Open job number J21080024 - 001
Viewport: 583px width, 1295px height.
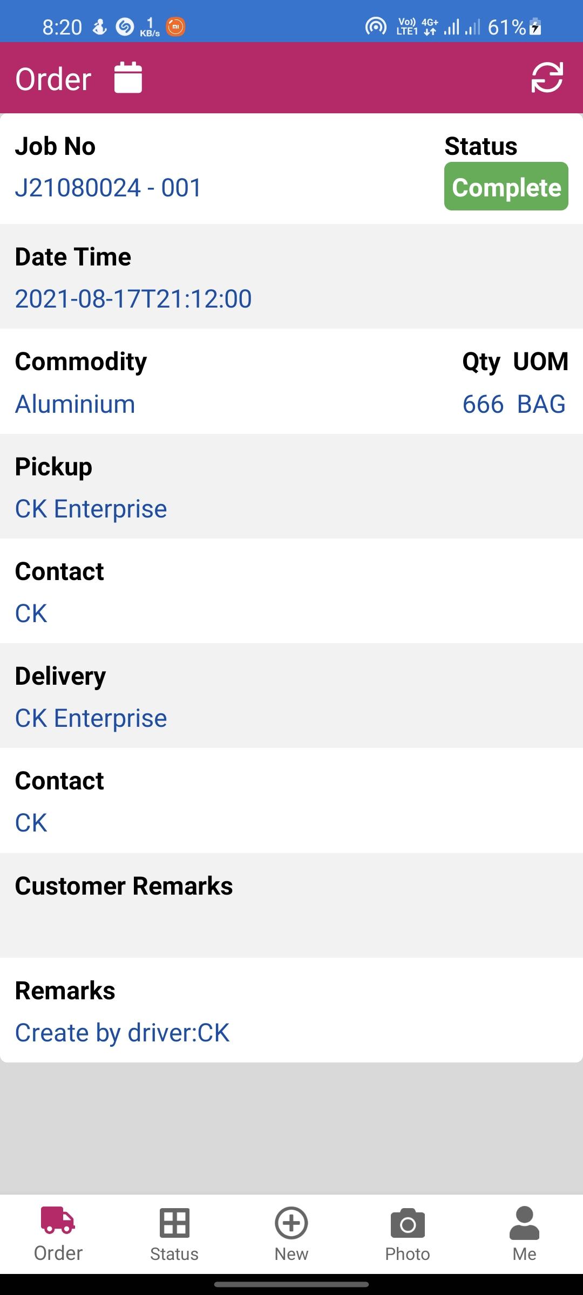tap(108, 188)
